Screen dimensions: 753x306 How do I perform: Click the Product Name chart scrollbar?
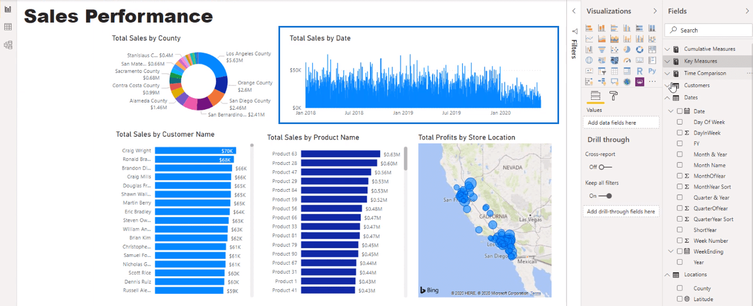[x=407, y=158]
